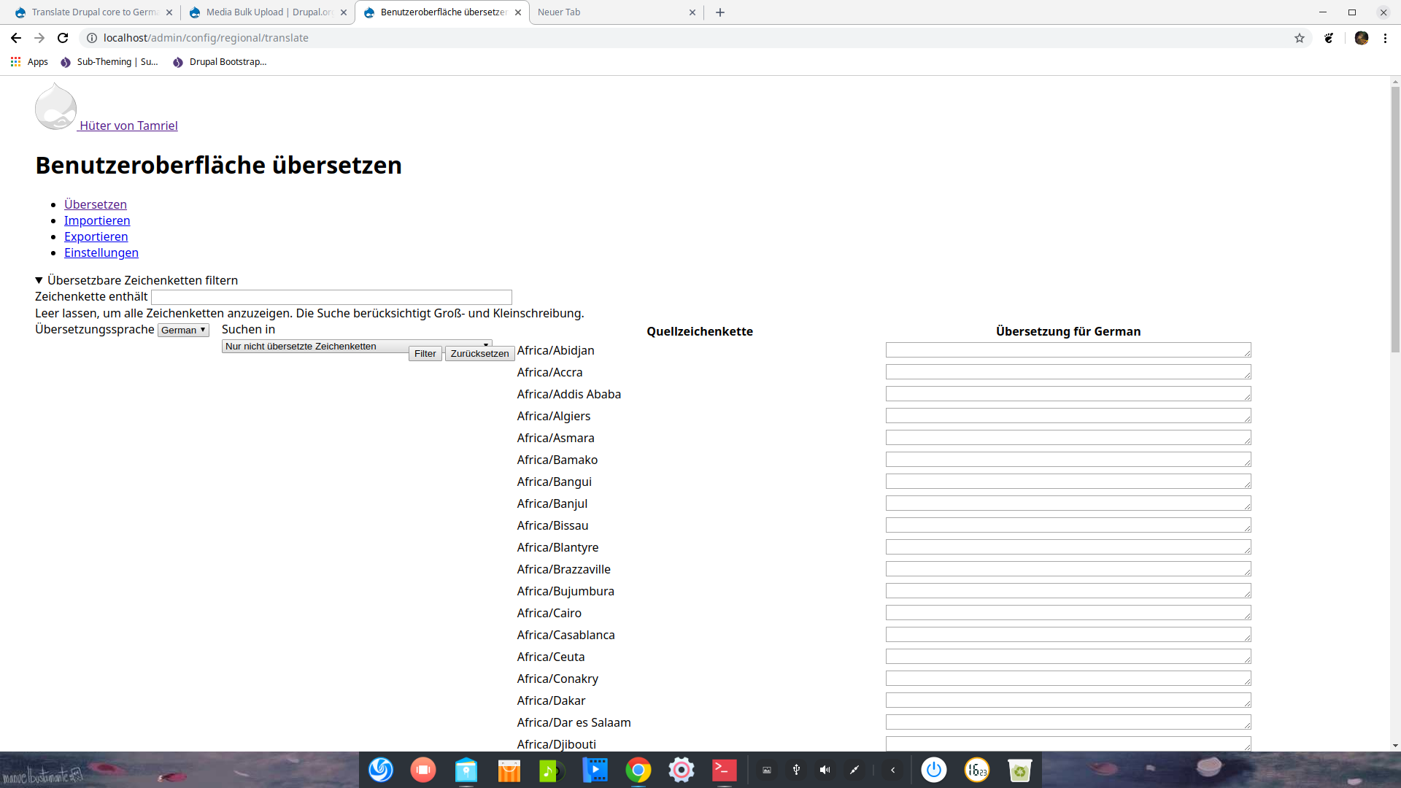The height and width of the screenshot is (788, 1401).
Task: Open the Apps bookmarks shortcut
Action: pyautogui.click(x=29, y=62)
